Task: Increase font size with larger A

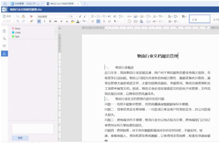Action: [x=80, y=16]
